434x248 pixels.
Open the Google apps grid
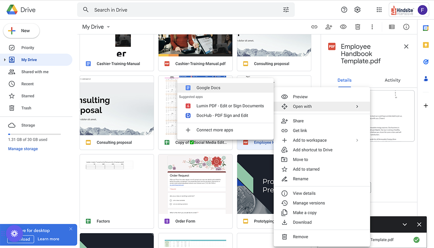tap(379, 10)
